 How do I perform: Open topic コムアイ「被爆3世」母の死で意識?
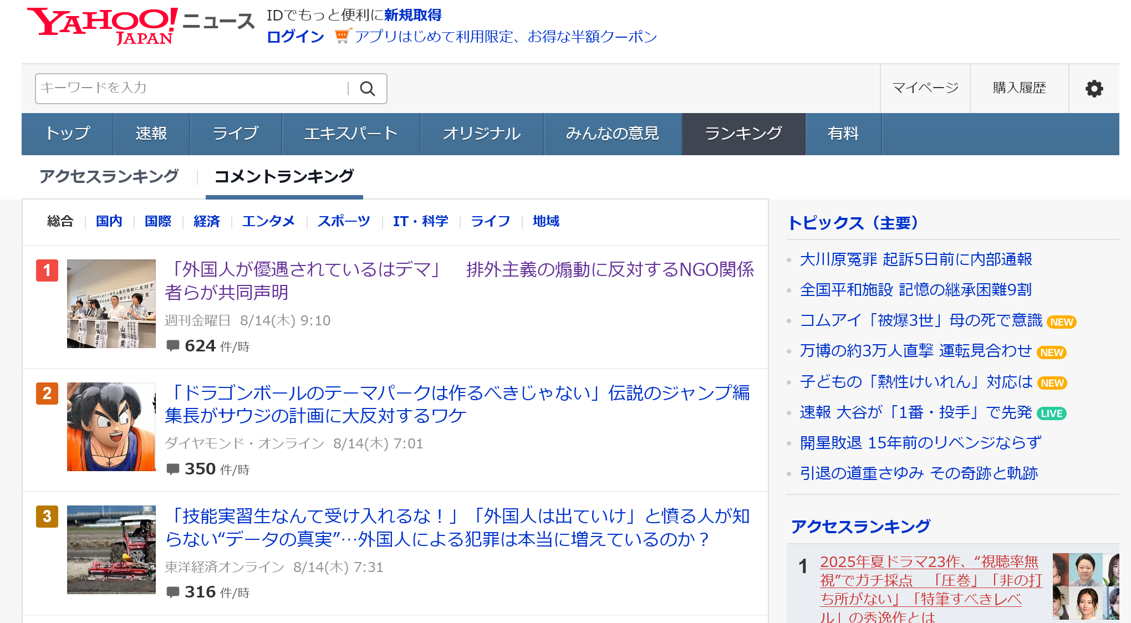[x=921, y=320]
